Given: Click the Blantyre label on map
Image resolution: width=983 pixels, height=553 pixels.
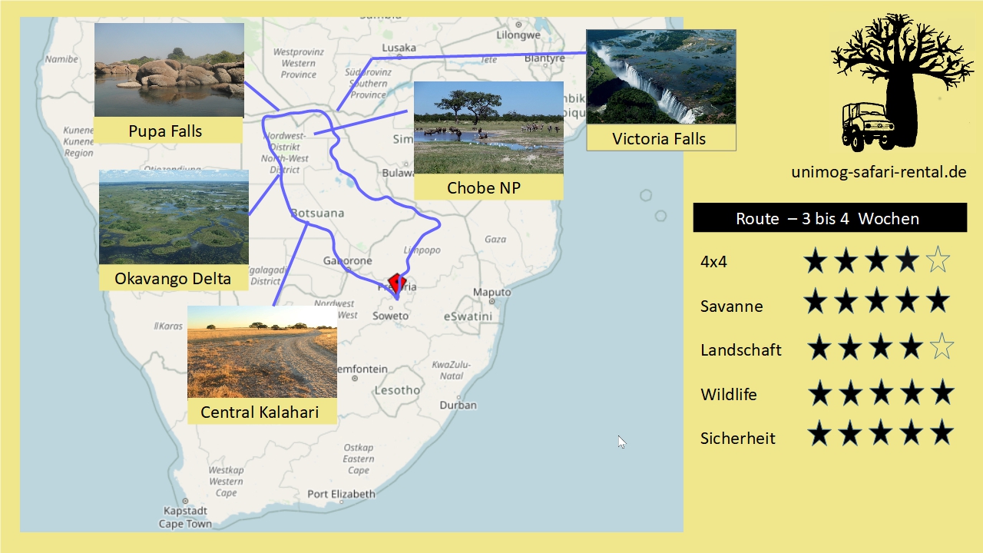Looking at the screenshot, I should coord(544,58).
